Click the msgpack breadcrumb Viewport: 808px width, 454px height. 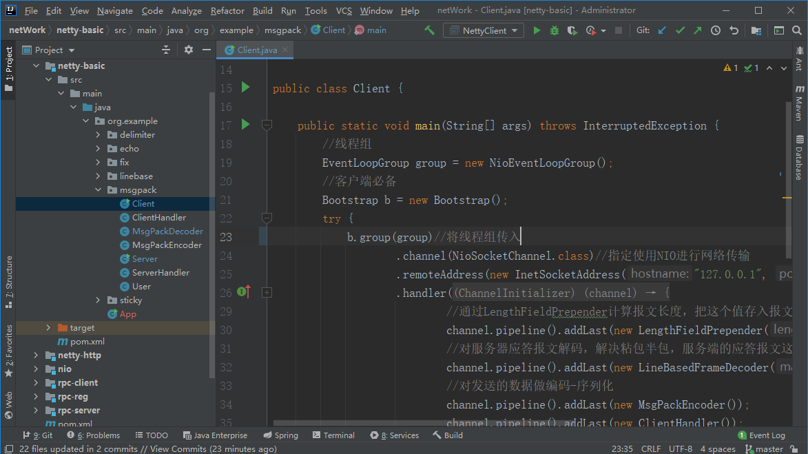click(282, 30)
